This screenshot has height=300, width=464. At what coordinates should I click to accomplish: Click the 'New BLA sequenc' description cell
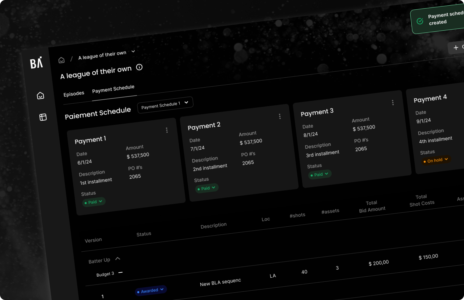(x=220, y=282)
